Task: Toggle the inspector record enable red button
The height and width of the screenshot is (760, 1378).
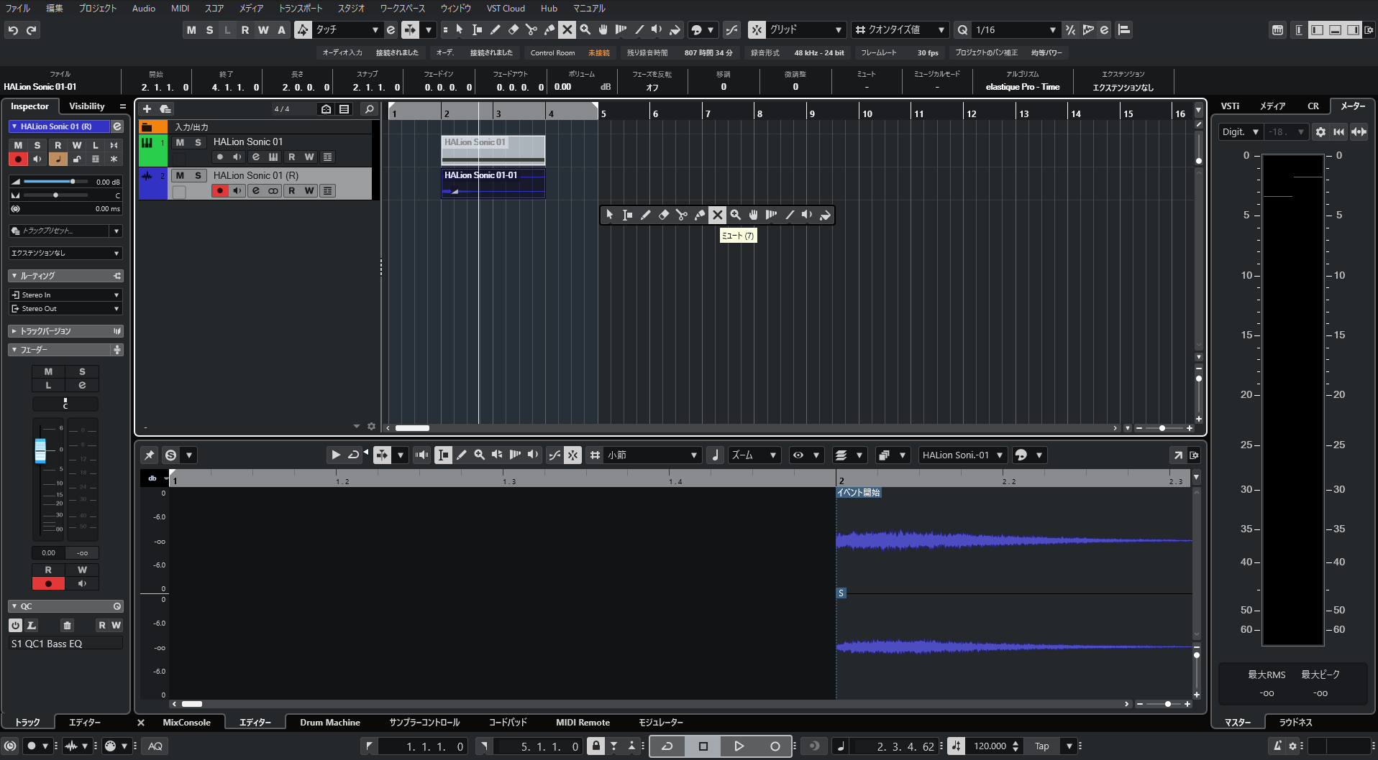Action: point(18,159)
